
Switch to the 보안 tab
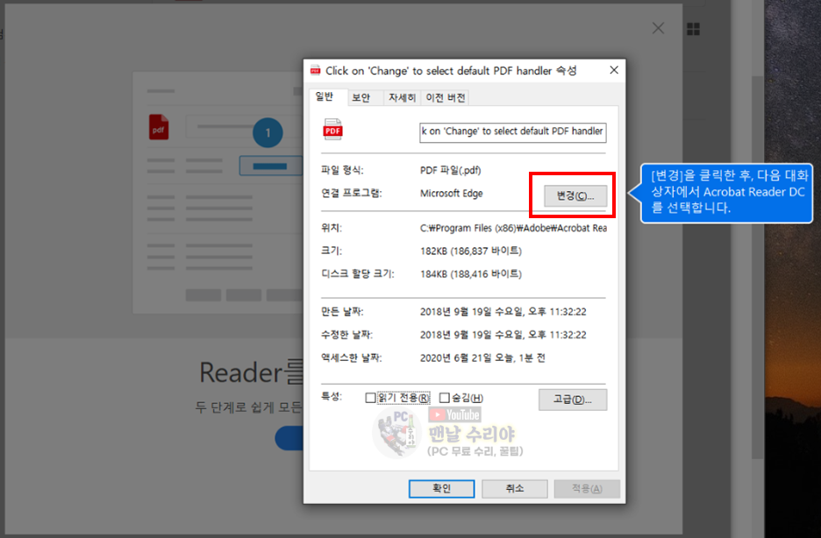click(361, 98)
